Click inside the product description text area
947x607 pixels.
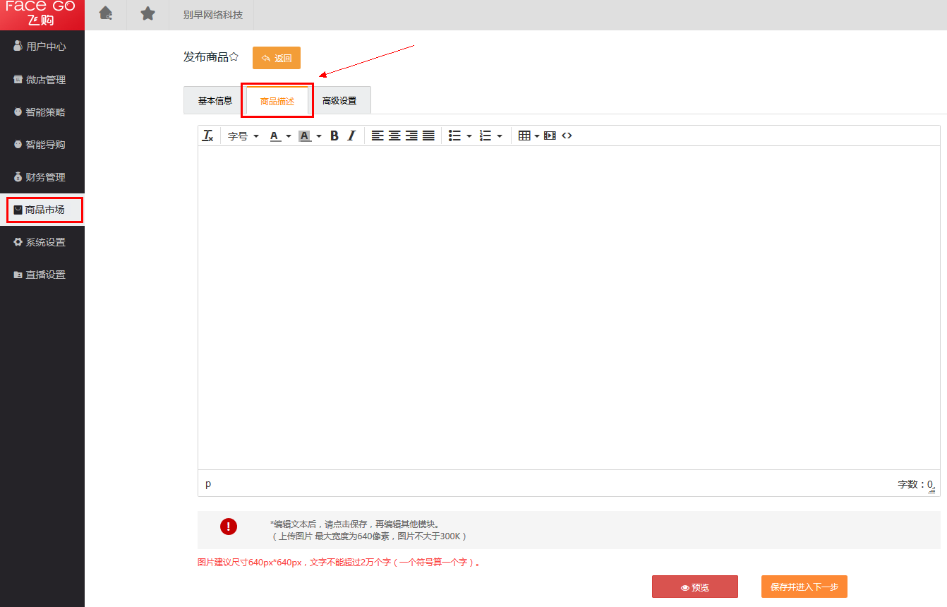[x=568, y=307]
